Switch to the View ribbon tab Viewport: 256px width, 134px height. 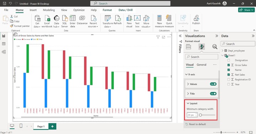64,10
